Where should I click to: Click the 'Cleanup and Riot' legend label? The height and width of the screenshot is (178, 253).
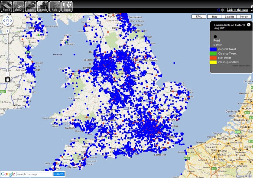229,62
